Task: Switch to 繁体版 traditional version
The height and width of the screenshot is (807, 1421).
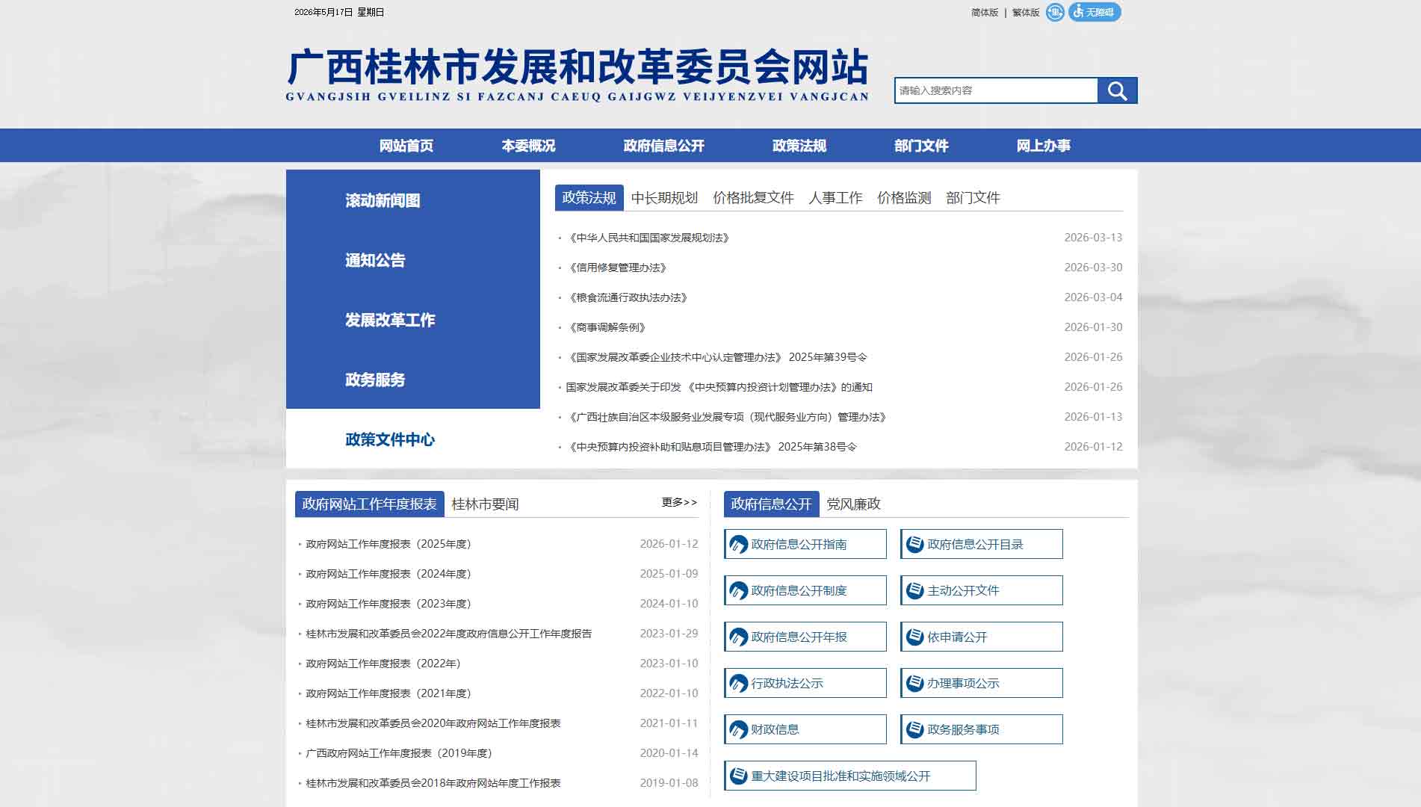Action: 1026,13
